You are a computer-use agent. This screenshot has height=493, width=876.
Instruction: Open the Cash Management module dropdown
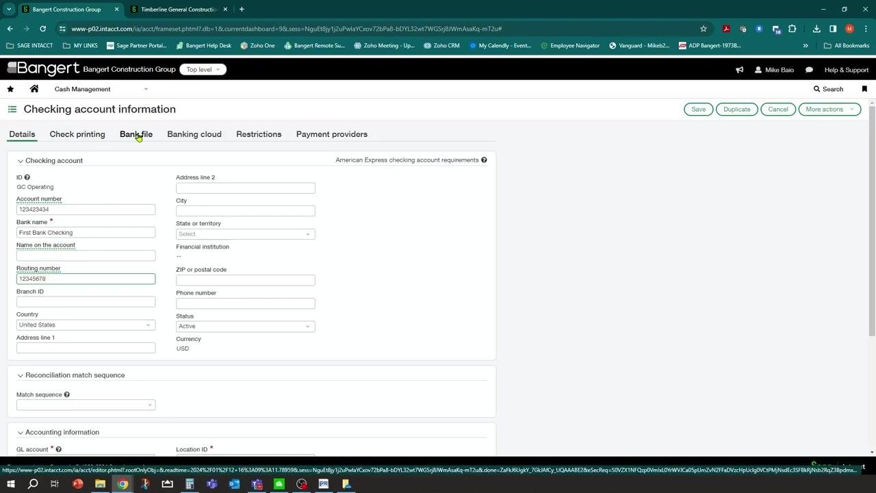point(101,89)
